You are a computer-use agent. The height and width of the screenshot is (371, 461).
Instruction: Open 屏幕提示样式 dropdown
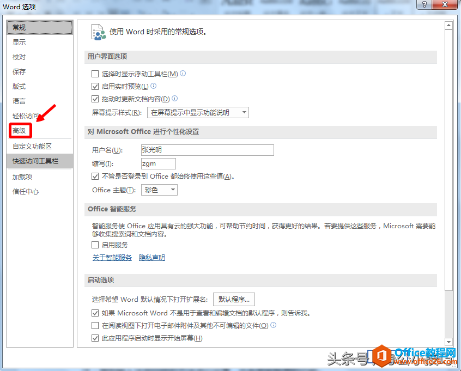[198, 113]
